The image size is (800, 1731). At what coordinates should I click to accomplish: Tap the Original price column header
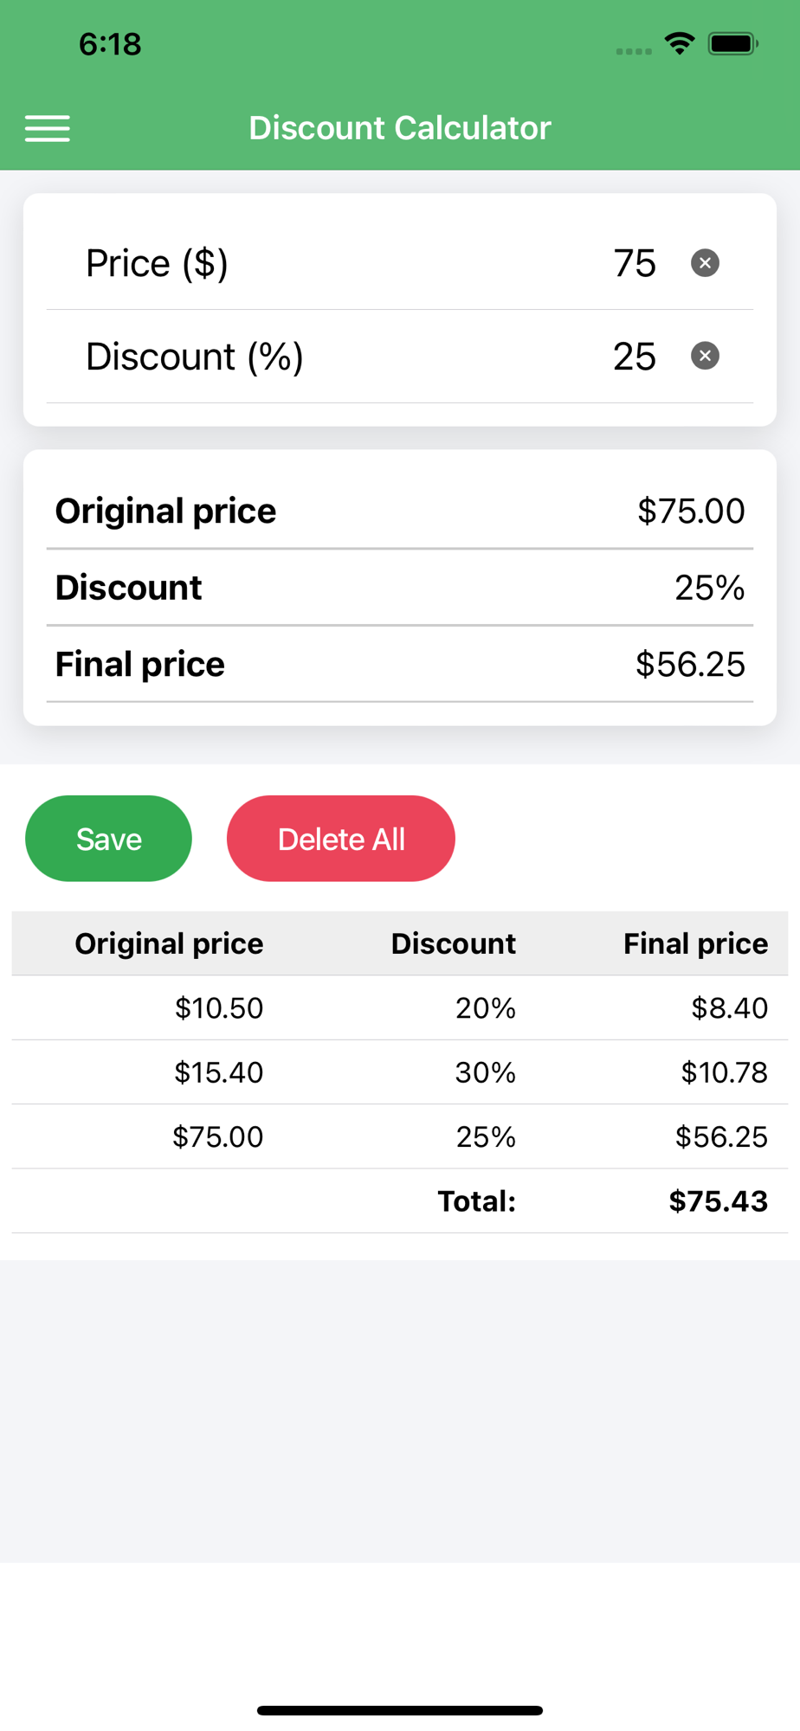(169, 943)
